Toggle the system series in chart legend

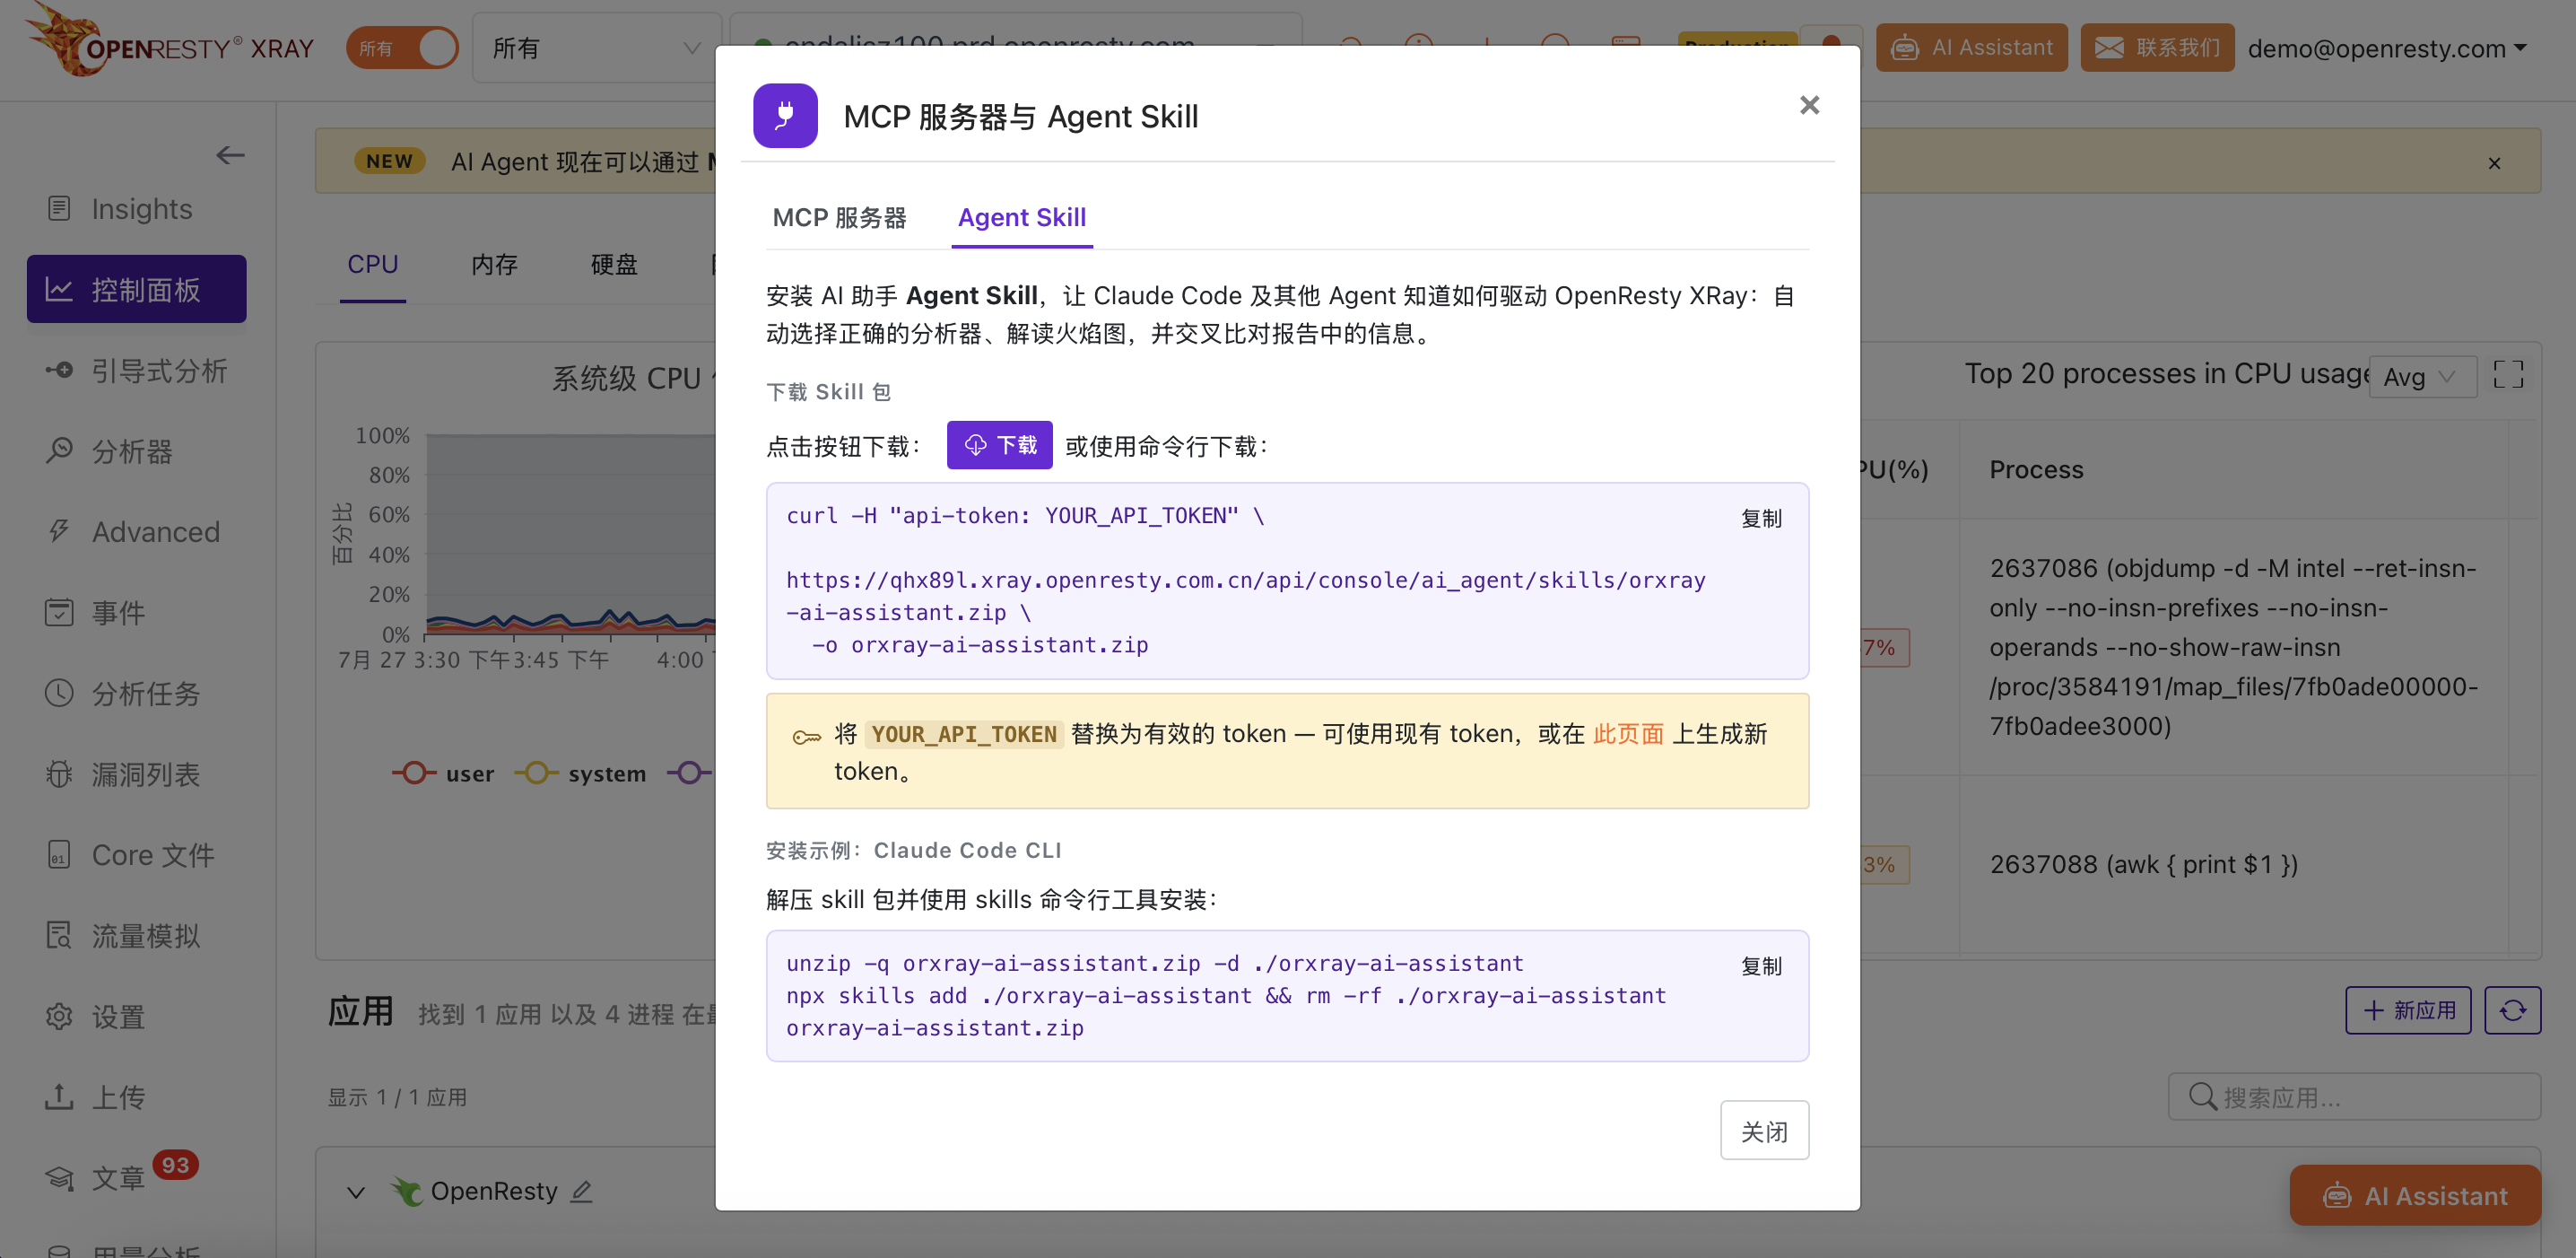point(580,773)
